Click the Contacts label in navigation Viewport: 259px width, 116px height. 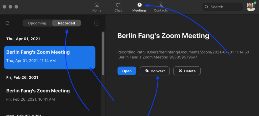161,11
